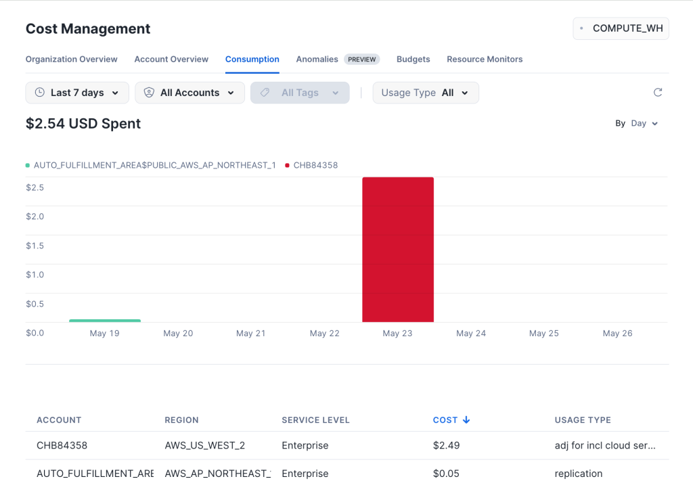The height and width of the screenshot is (502, 693).
Task: Select the CHB84358 account row
Action: coord(62,446)
